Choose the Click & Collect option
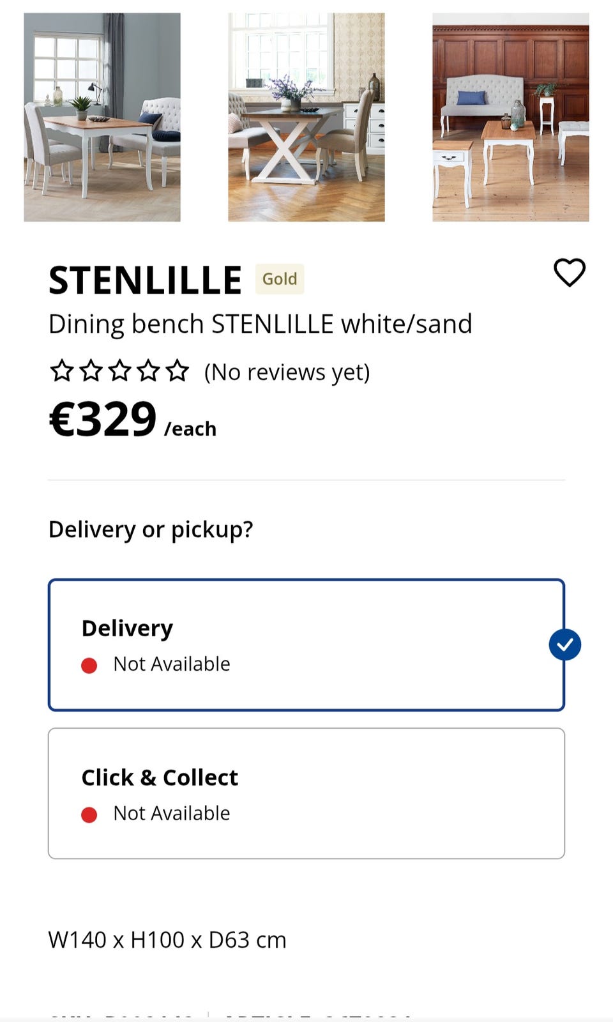 click(305, 793)
